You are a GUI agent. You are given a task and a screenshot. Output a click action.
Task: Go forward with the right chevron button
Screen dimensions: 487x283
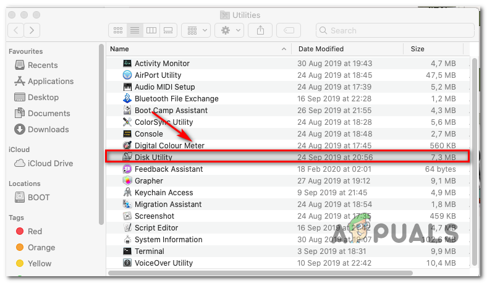point(32,30)
